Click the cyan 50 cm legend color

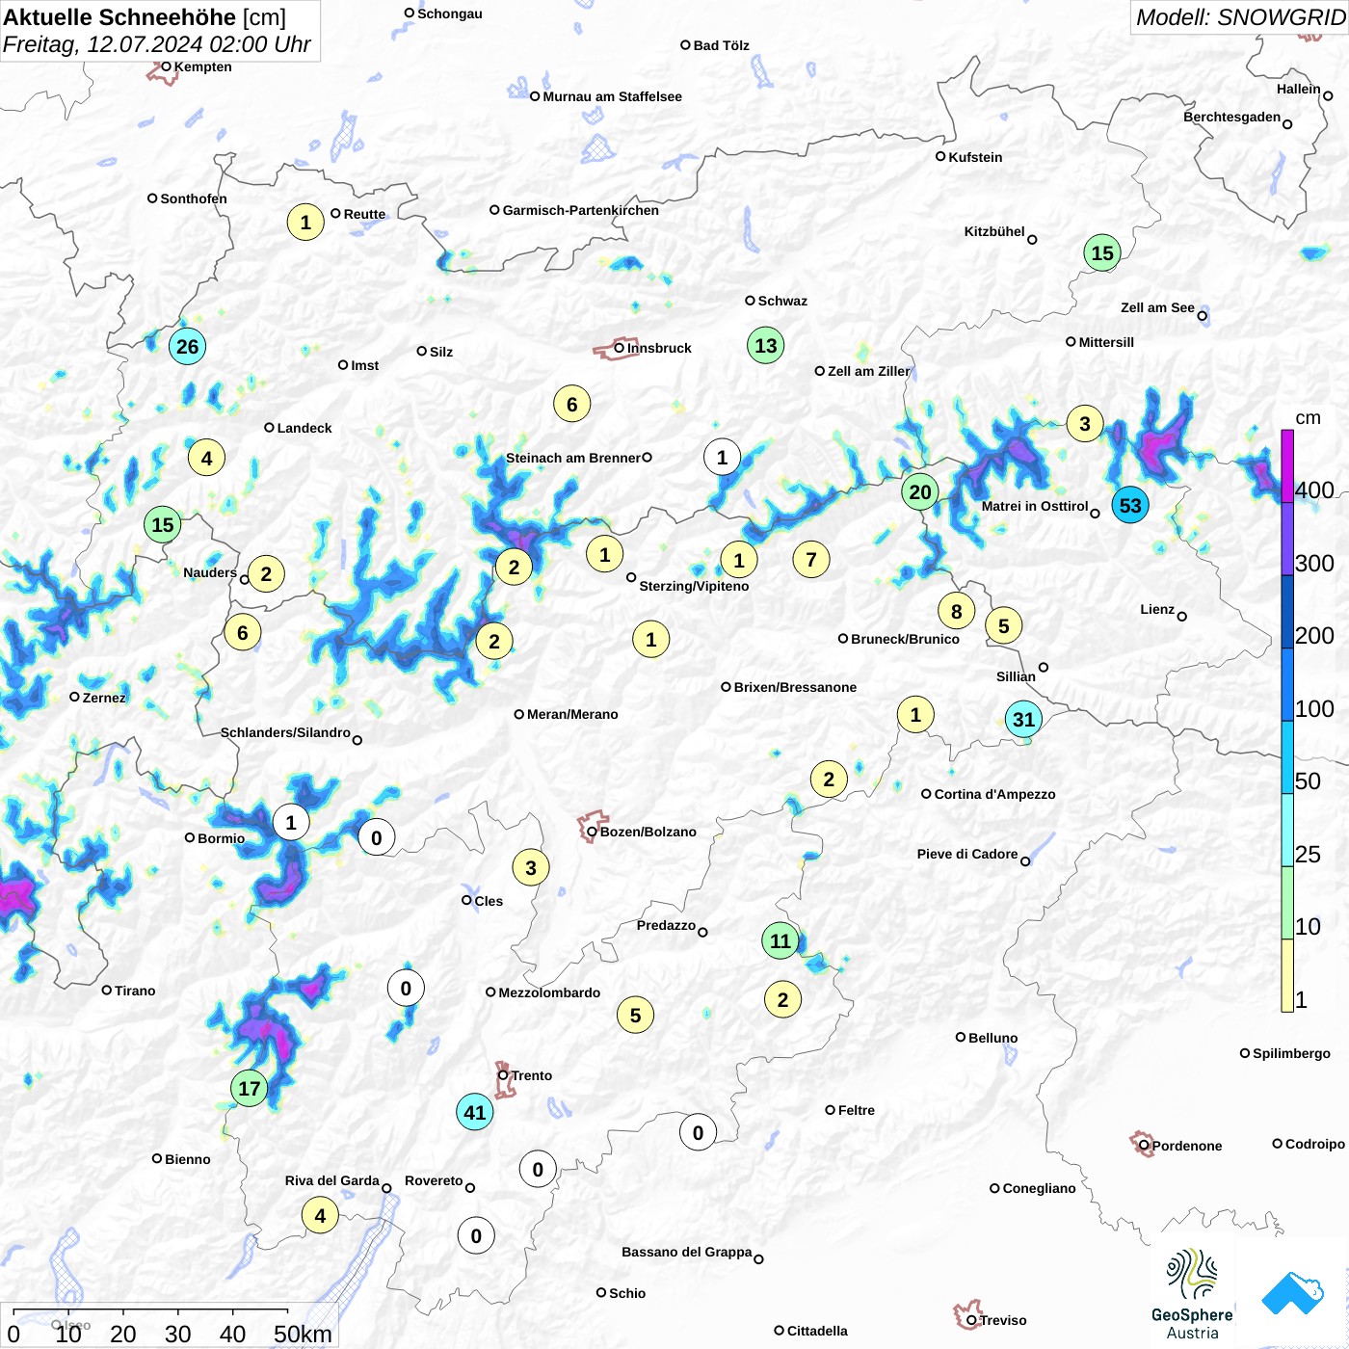[x=1287, y=757]
